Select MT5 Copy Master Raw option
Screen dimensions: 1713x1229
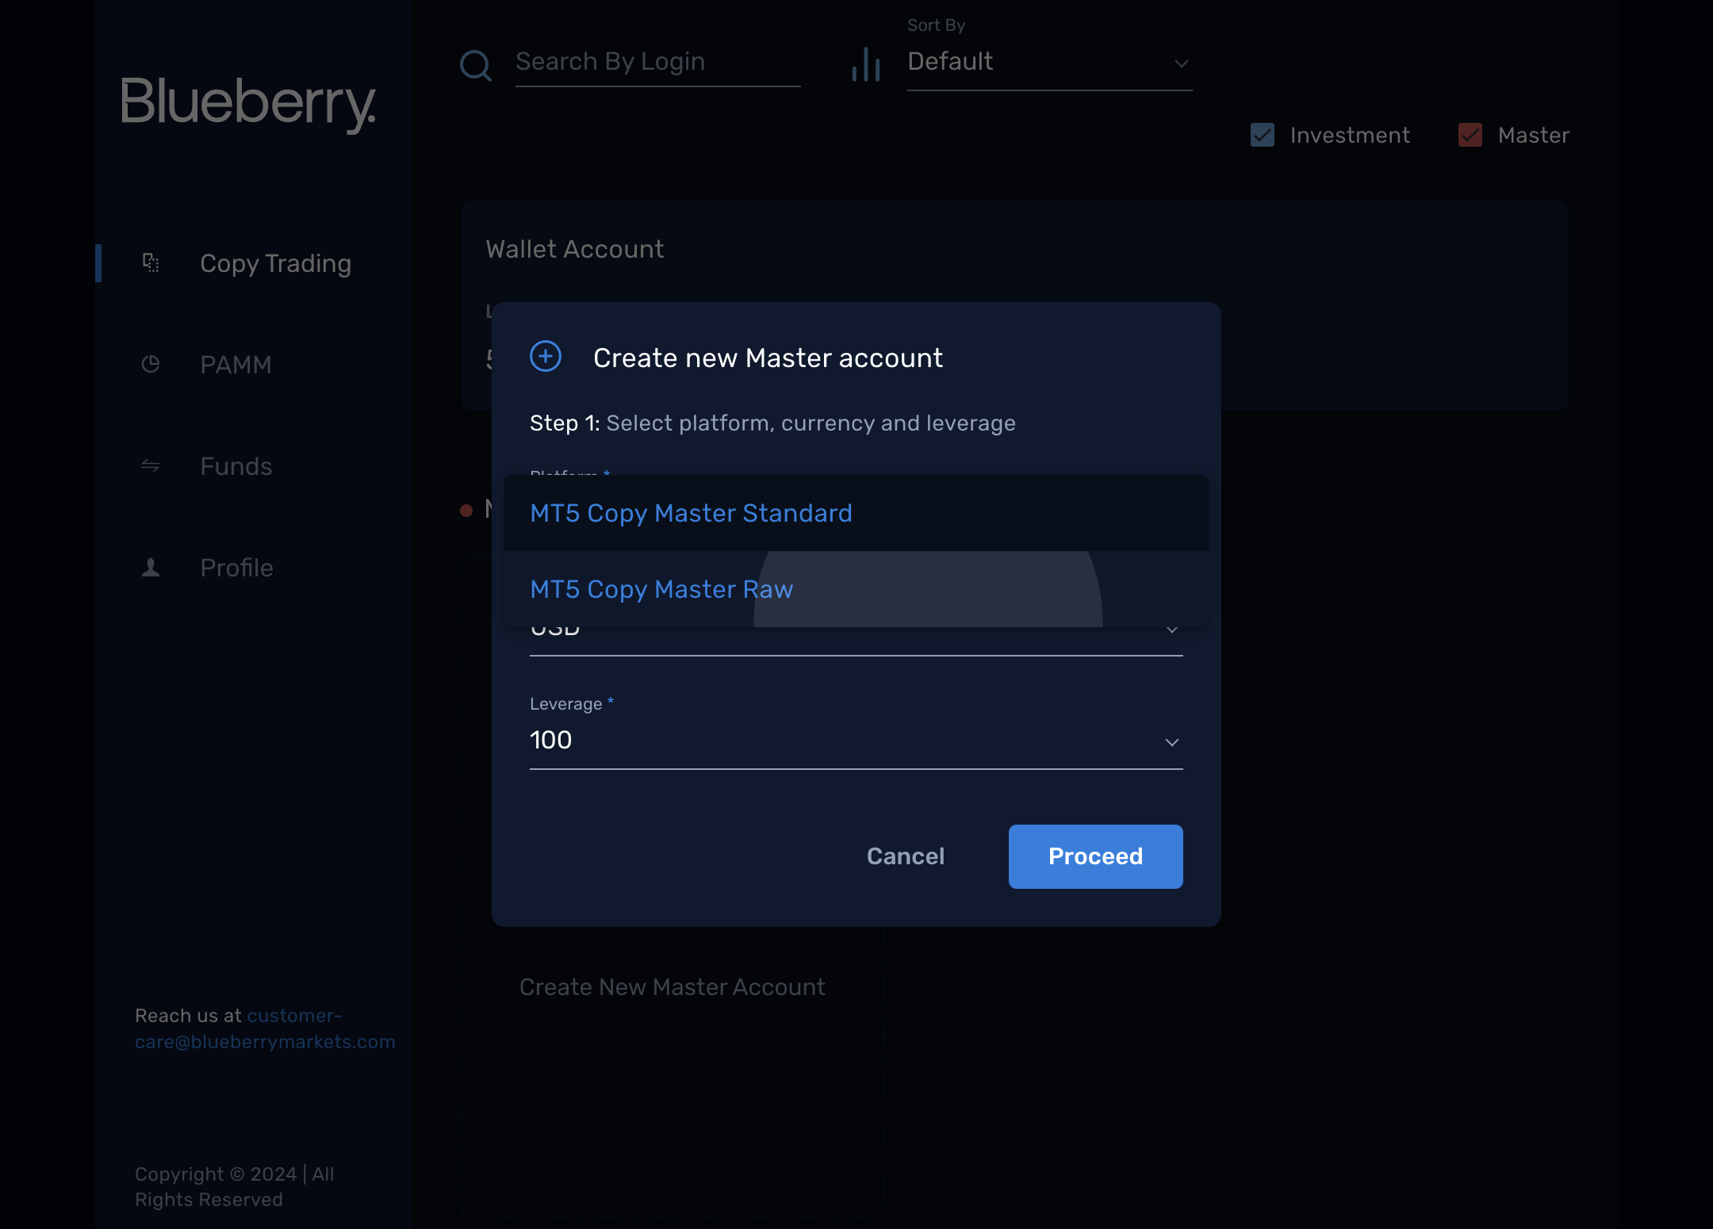856,589
